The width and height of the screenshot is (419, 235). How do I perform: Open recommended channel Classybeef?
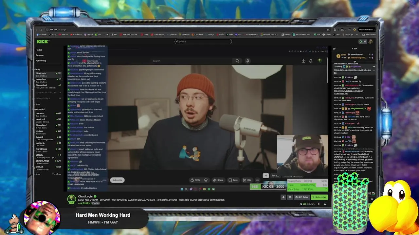point(48,126)
